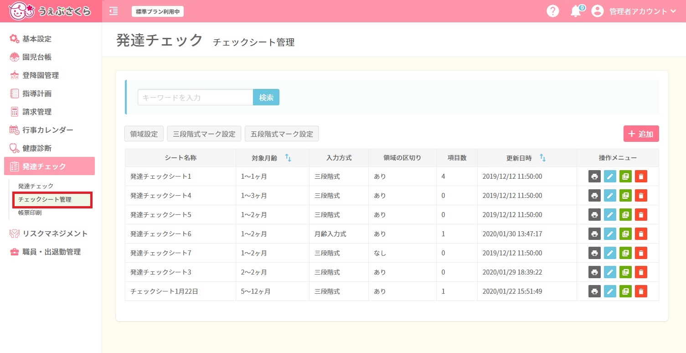Viewport: 686px width, 353px height.
Task: Open the notifications bell icon
Action: click(577, 11)
